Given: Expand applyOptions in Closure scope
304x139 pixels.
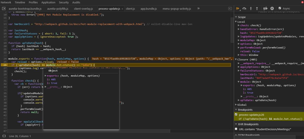Looking at the screenshot, I should [239, 67].
